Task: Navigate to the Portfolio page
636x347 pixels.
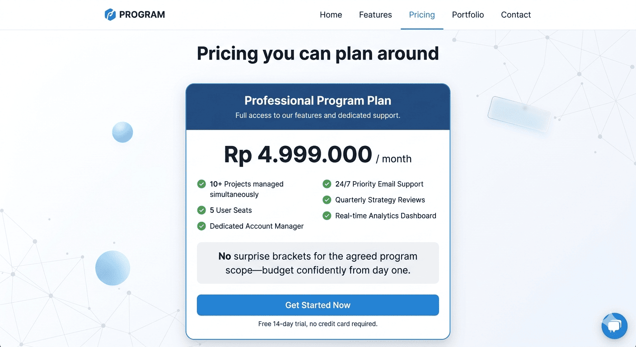Action: click(468, 15)
